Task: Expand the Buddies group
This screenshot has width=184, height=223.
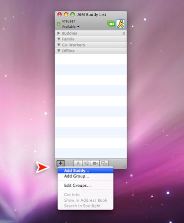Action: coord(59,33)
